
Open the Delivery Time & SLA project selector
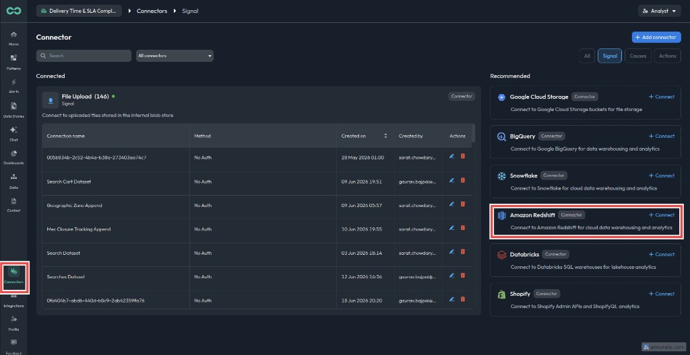pyautogui.click(x=79, y=11)
